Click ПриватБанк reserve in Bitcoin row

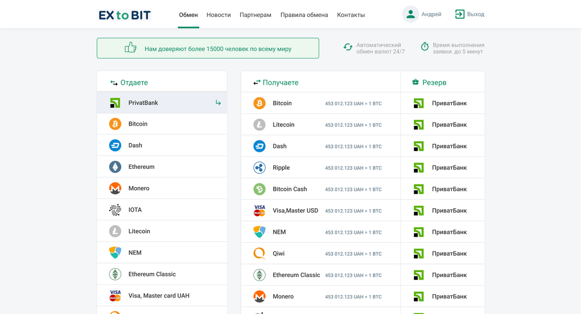tap(449, 103)
